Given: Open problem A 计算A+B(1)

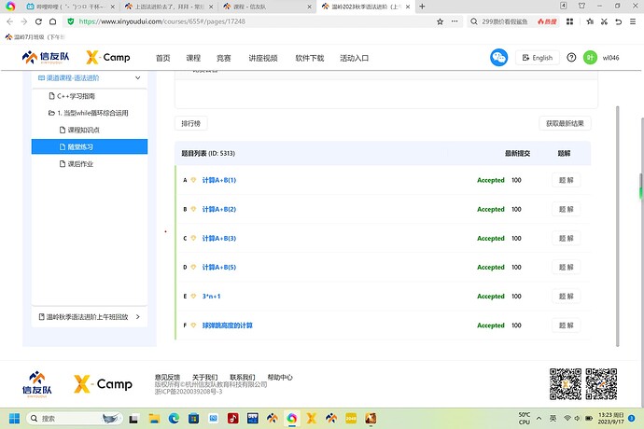Looking at the screenshot, I should 219,180.
